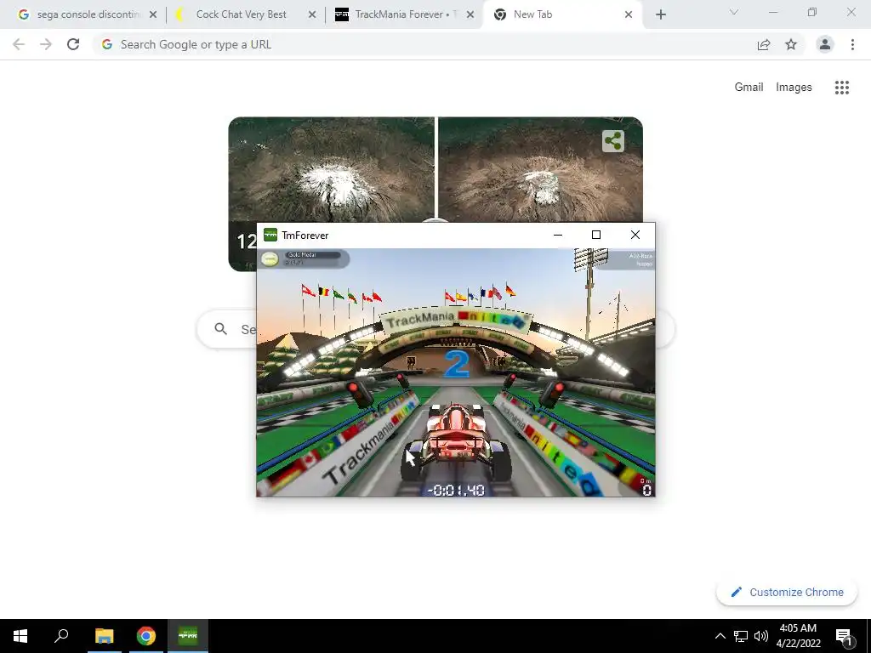Bookmark this tab with the star icon
Screen dimensions: 871x653
791,44
